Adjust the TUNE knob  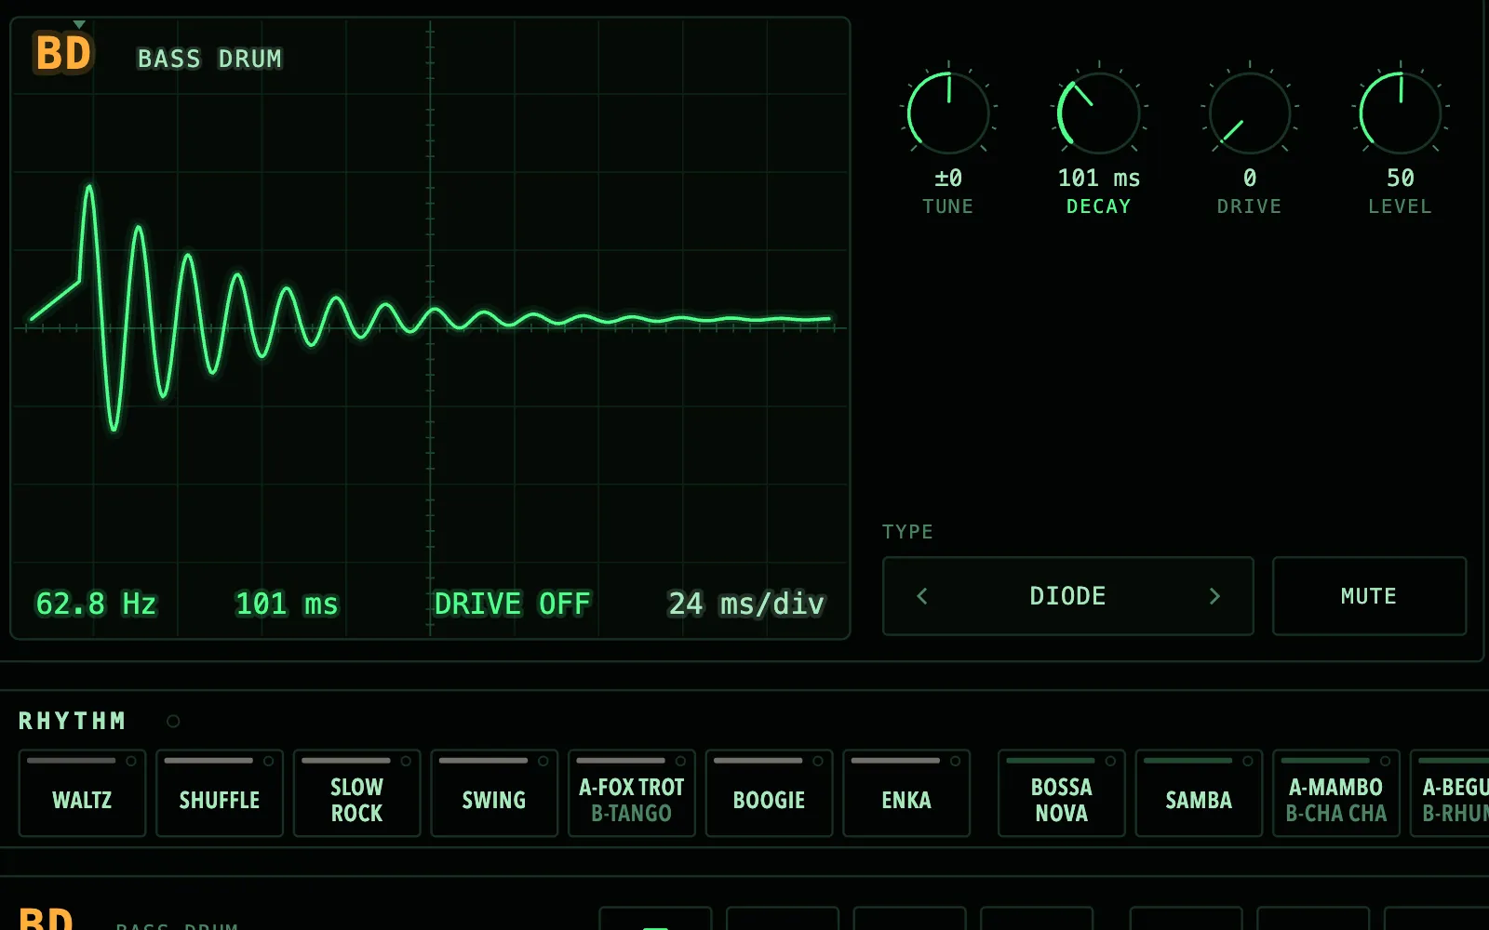[948, 113]
